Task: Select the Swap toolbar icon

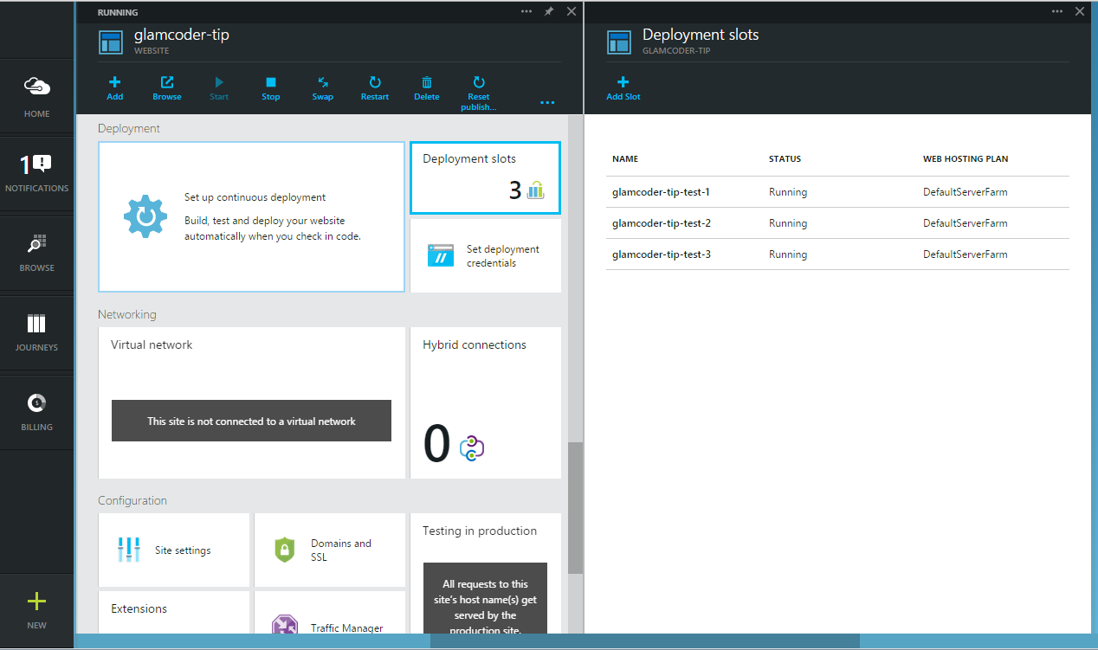Action: [x=322, y=88]
